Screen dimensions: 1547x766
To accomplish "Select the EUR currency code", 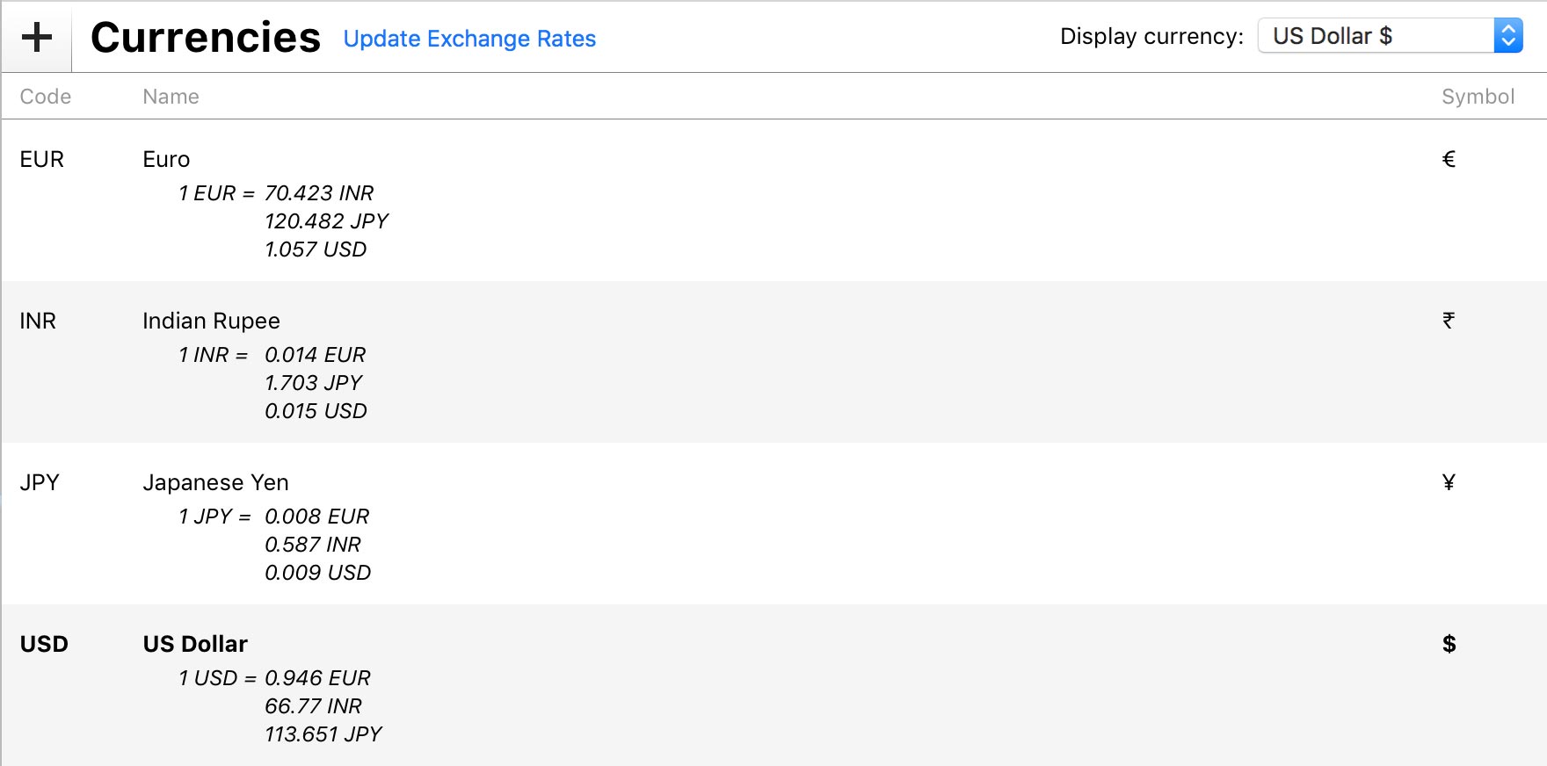I will (42, 159).
